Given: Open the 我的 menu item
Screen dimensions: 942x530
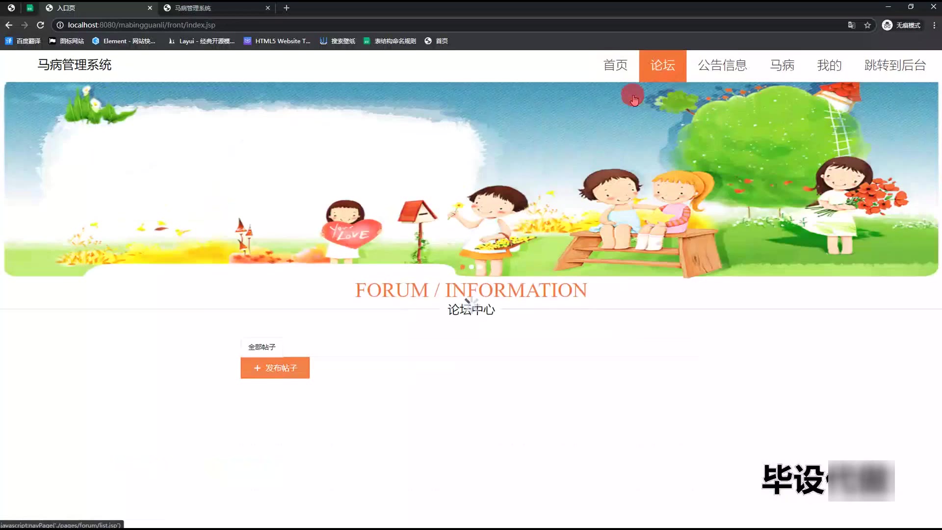Looking at the screenshot, I should coord(829,65).
